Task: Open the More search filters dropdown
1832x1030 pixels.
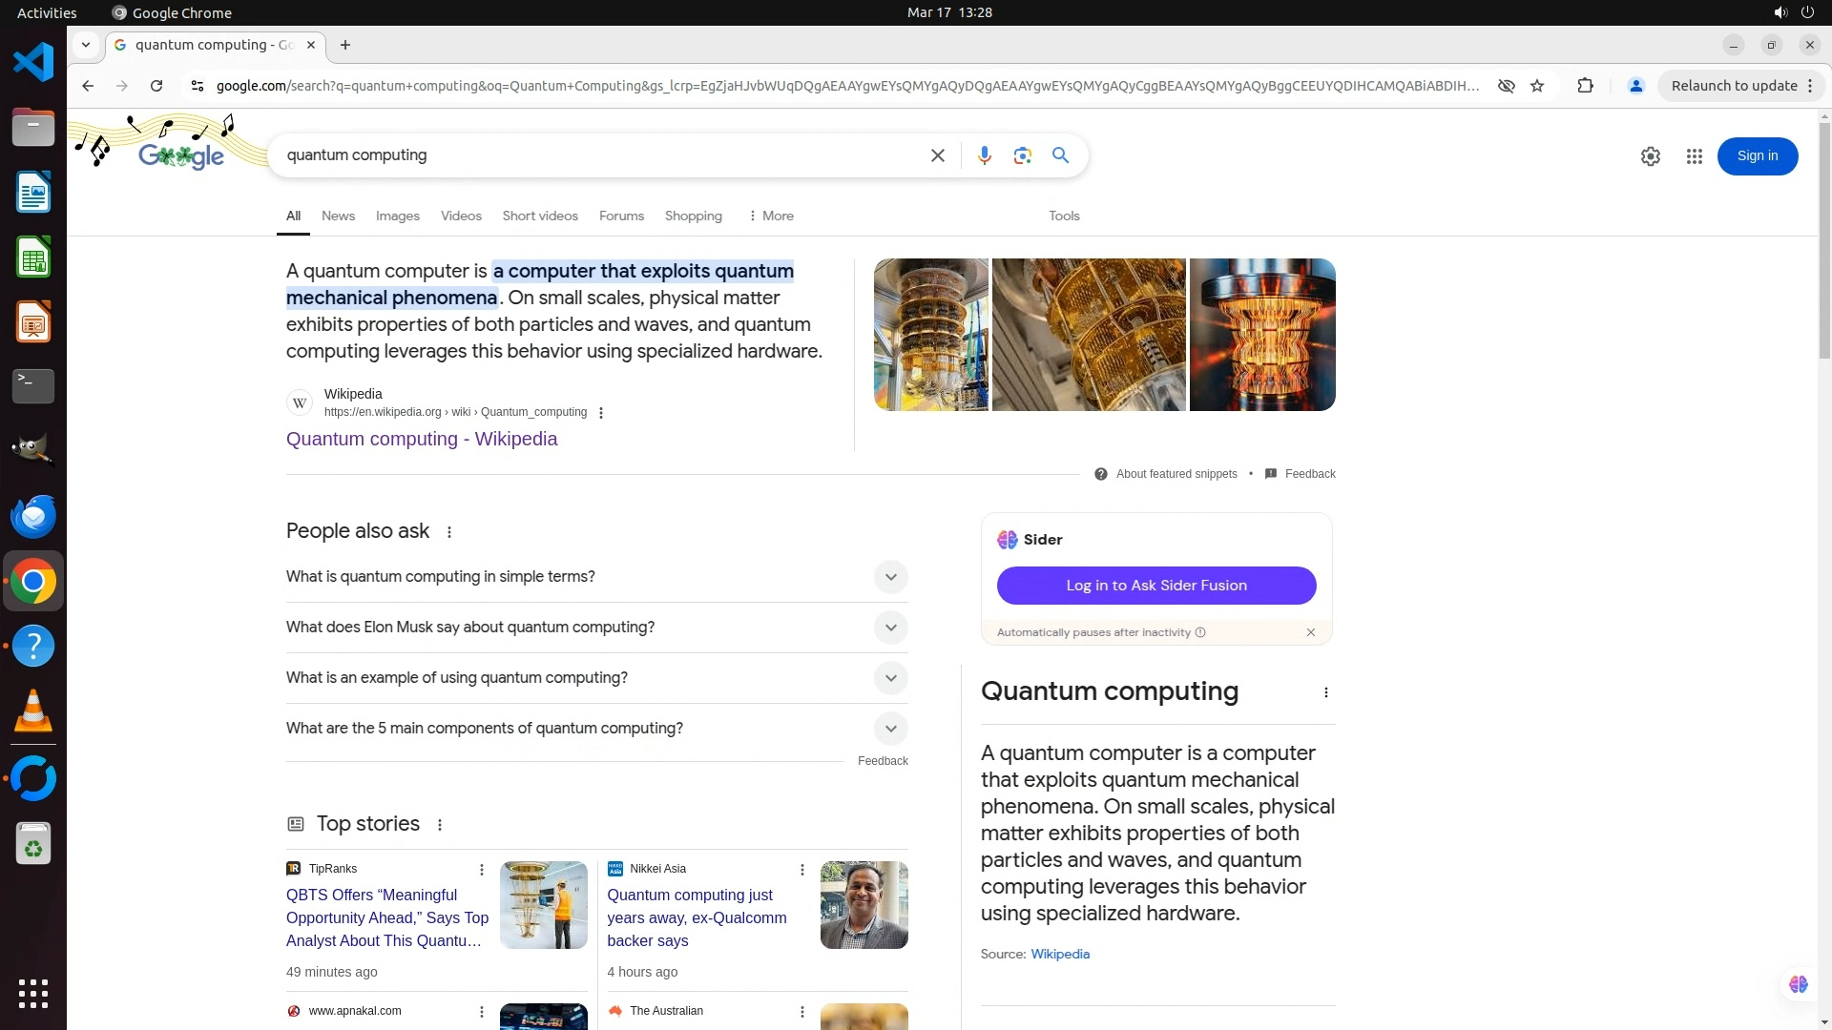Action: pos(771,216)
